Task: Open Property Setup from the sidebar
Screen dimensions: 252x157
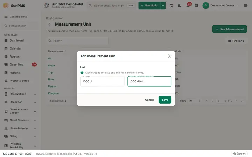Action: click(x=20, y=81)
